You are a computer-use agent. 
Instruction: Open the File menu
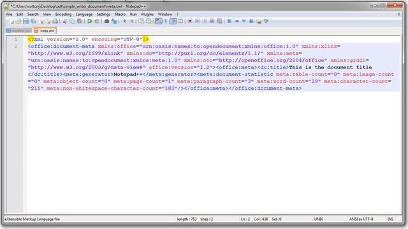(x=9, y=14)
